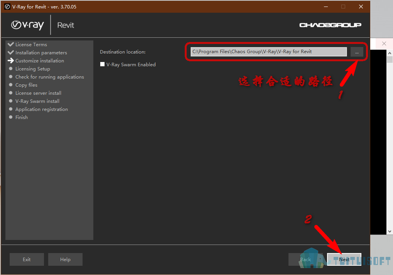Select the Copy files step

click(x=26, y=85)
